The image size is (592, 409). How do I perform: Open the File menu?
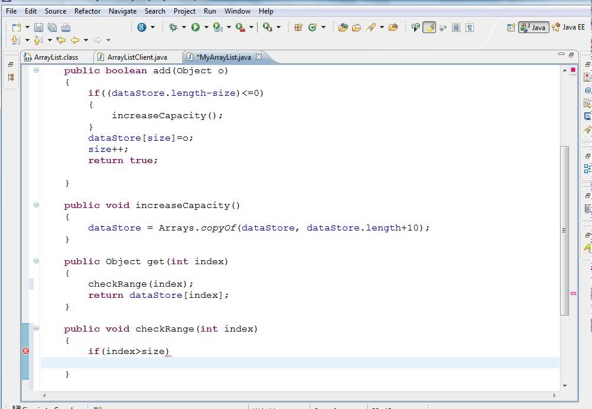click(x=11, y=11)
